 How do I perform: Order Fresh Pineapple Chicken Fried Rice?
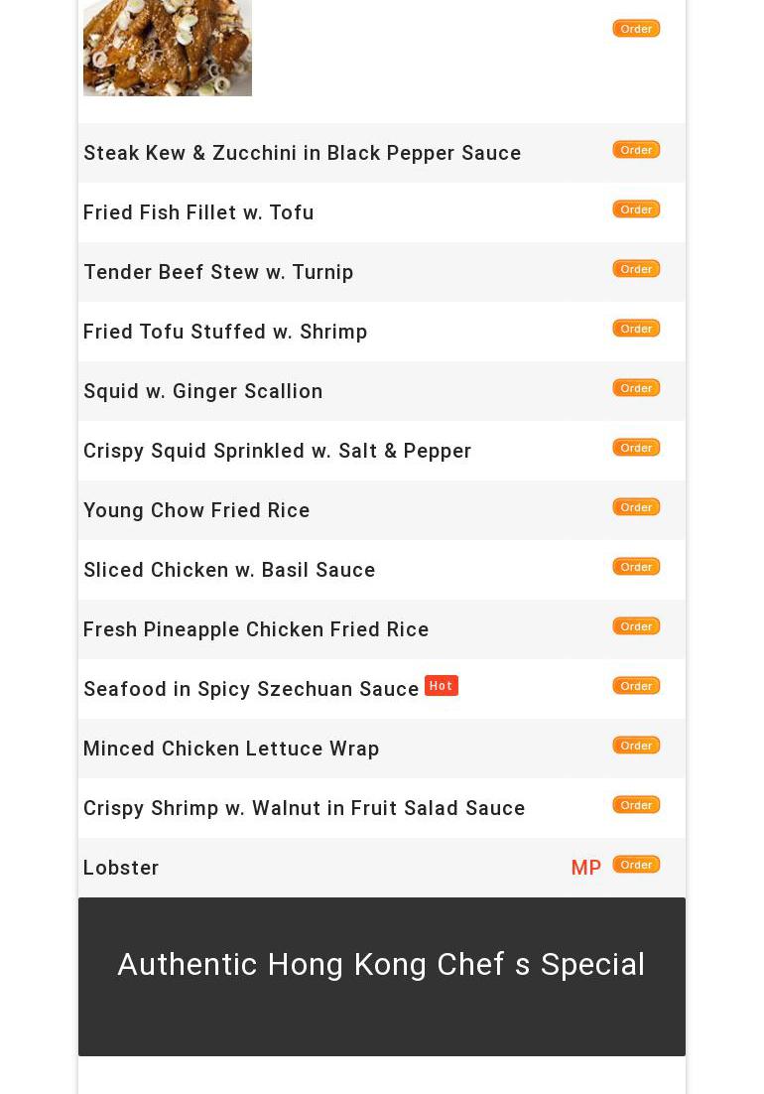[636, 626]
